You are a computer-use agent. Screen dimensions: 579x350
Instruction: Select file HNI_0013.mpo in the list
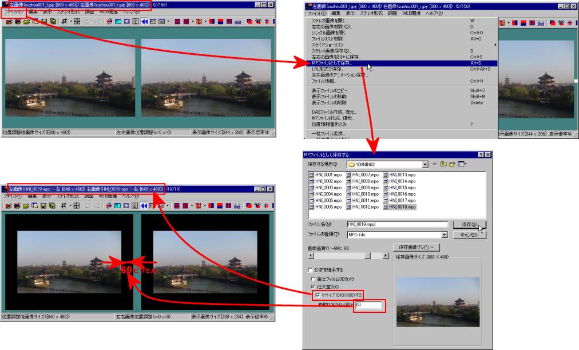click(x=399, y=175)
